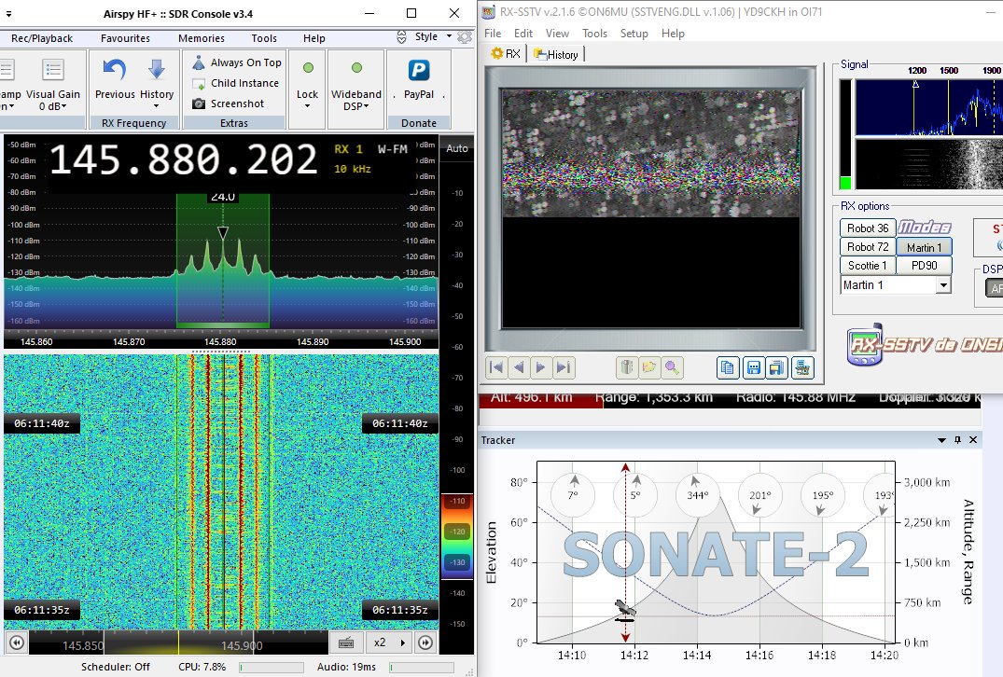Open the Help tab in SDR Console
Viewport: 1003px width, 677px height.
pos(314,38)
